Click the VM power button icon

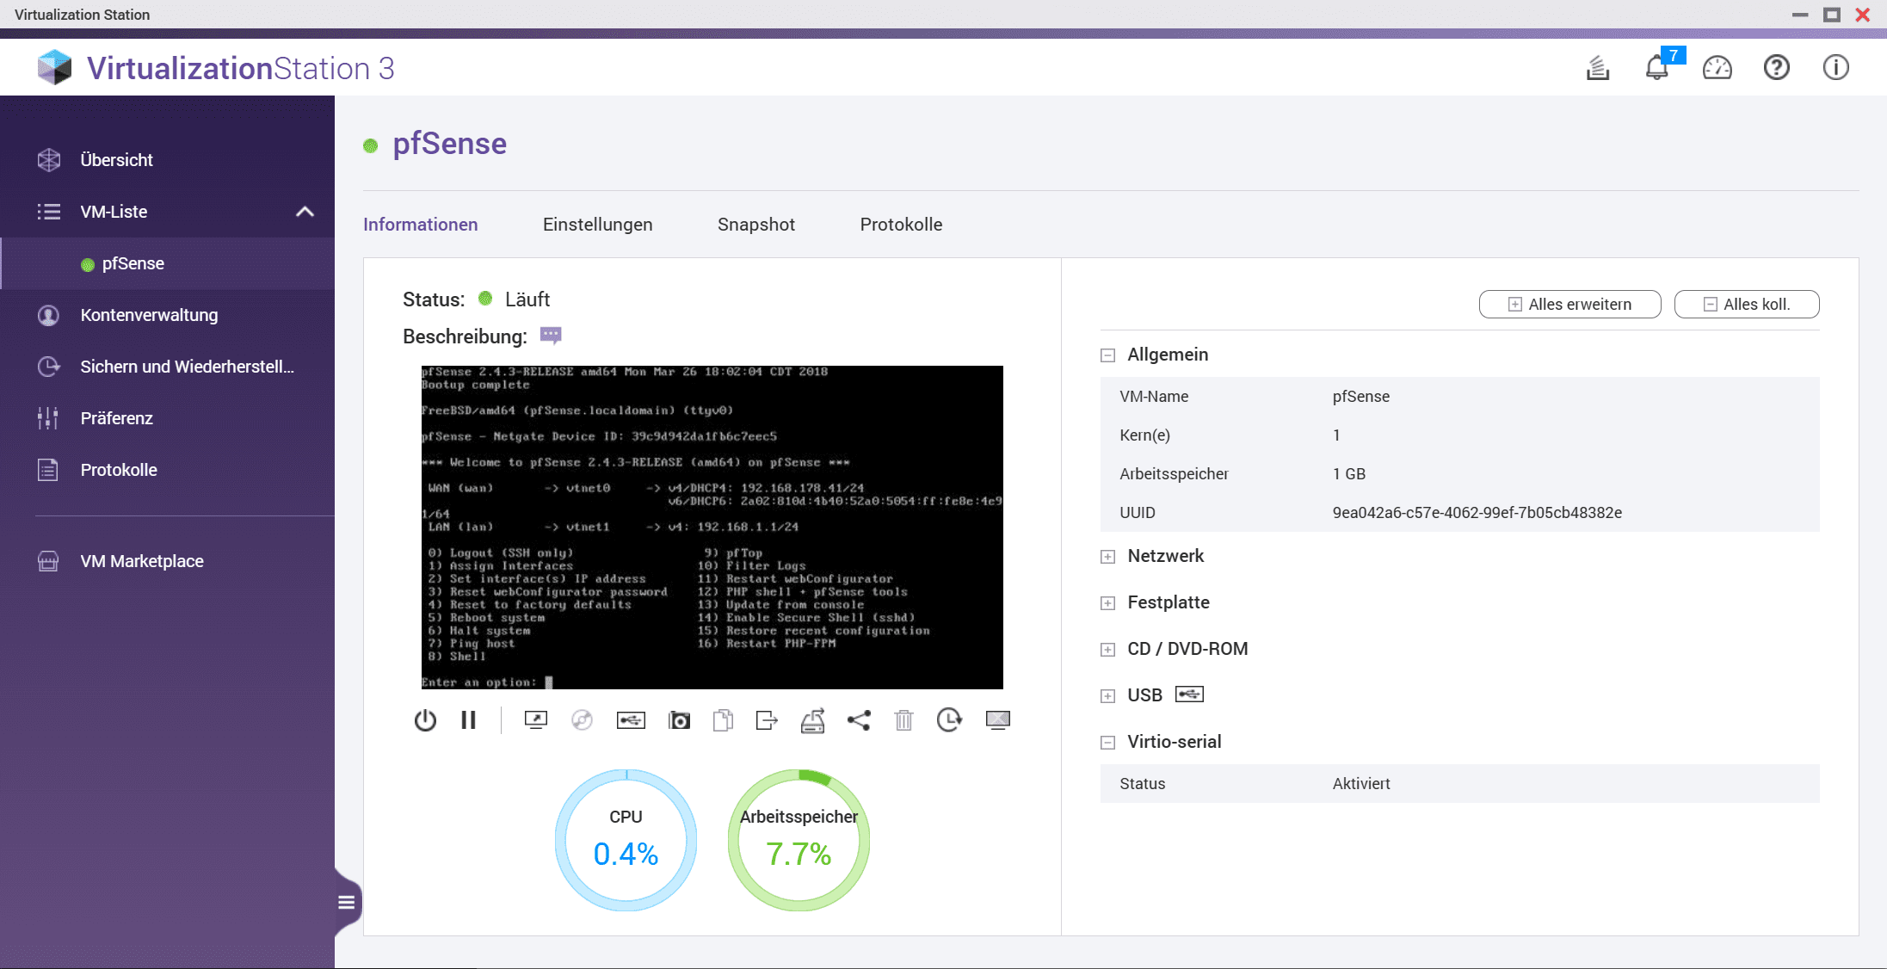pyautogui.click(x=425, y=719)
